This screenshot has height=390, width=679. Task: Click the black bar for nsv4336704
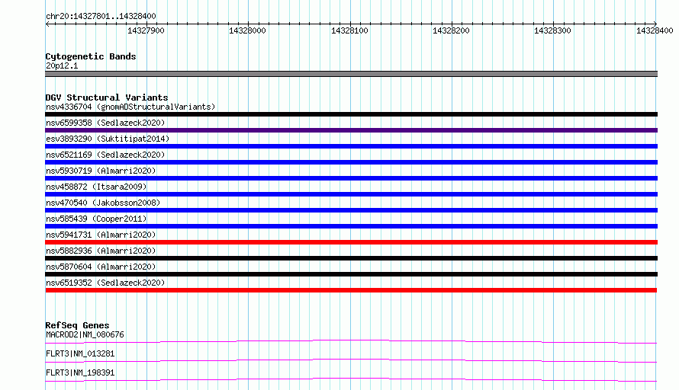[351, 114]
